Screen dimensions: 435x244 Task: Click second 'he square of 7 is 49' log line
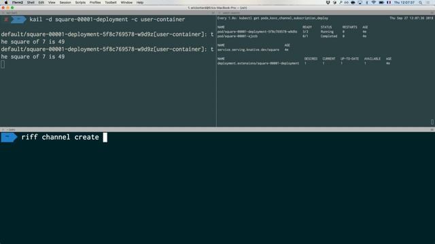click(33, 57)
